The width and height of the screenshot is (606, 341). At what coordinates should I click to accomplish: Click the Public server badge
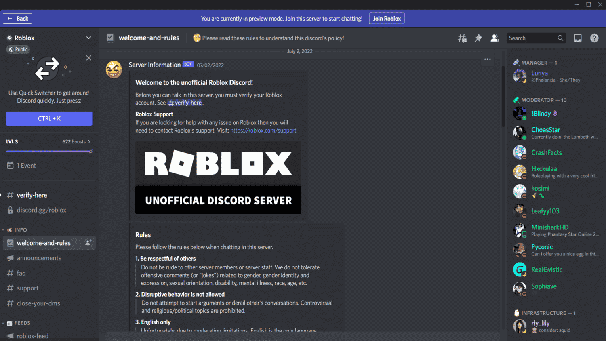[x=18, y=49]
